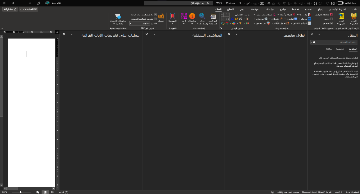Image resolution: width=360 pixels, height=194 pixels.
Task: Open options arrow of نطاق مخصص pane
Action: [x=237, y=34]
